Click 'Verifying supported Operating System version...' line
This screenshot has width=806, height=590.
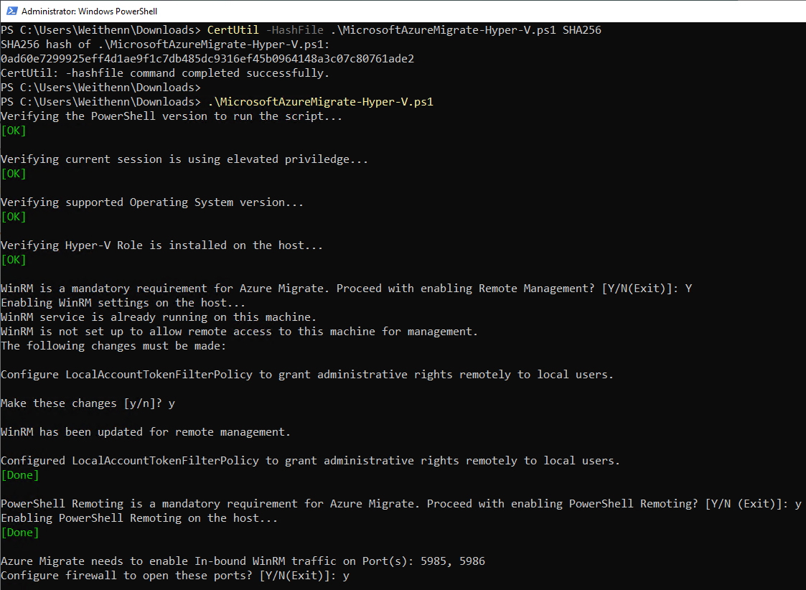coord(152,202)
